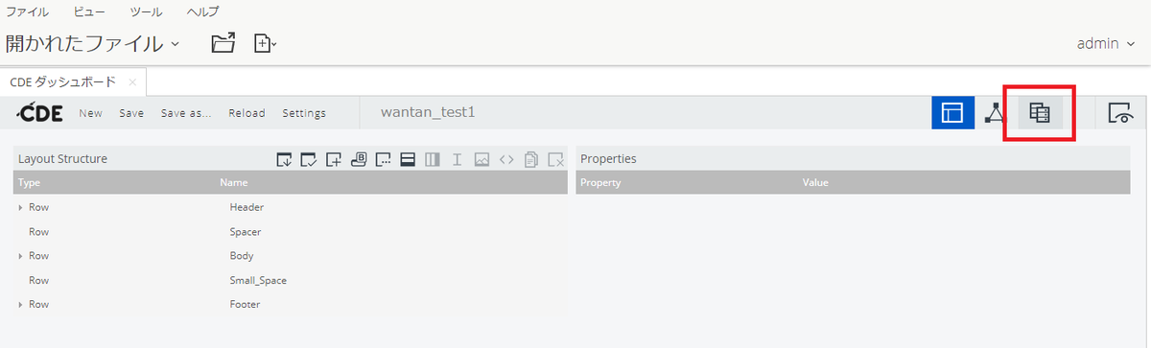Image resolution: width=1151 pixels, height=348 pixels.
Task: Expand the Body row
Action: click(x=20, y=256)
